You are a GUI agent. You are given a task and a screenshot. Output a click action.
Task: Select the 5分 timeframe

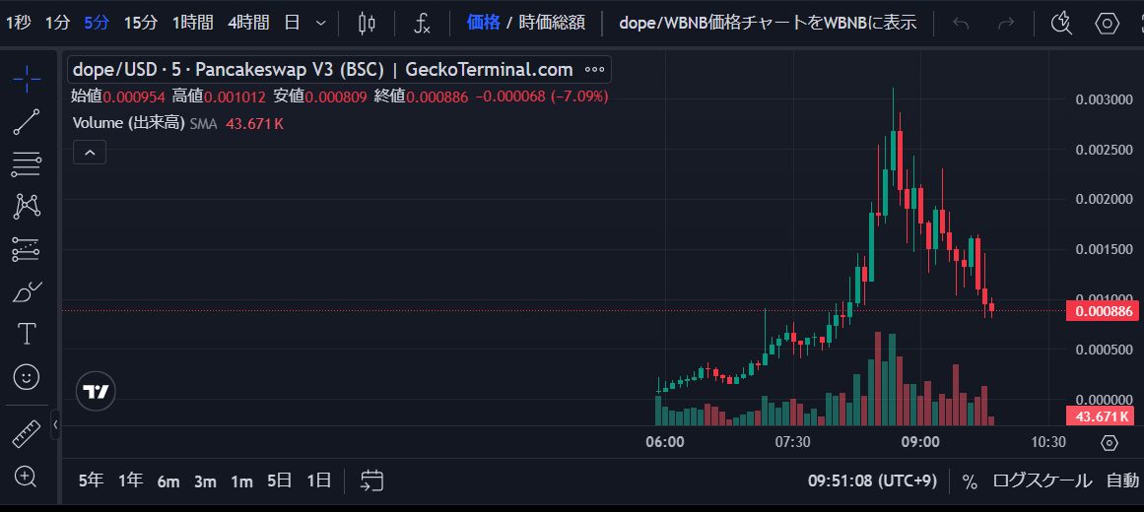tap(97, 23)
